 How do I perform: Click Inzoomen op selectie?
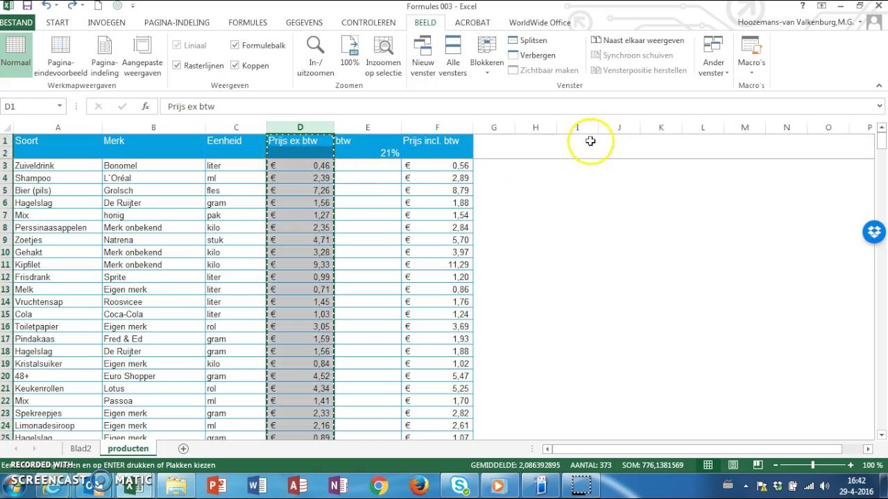coord(383,55)
